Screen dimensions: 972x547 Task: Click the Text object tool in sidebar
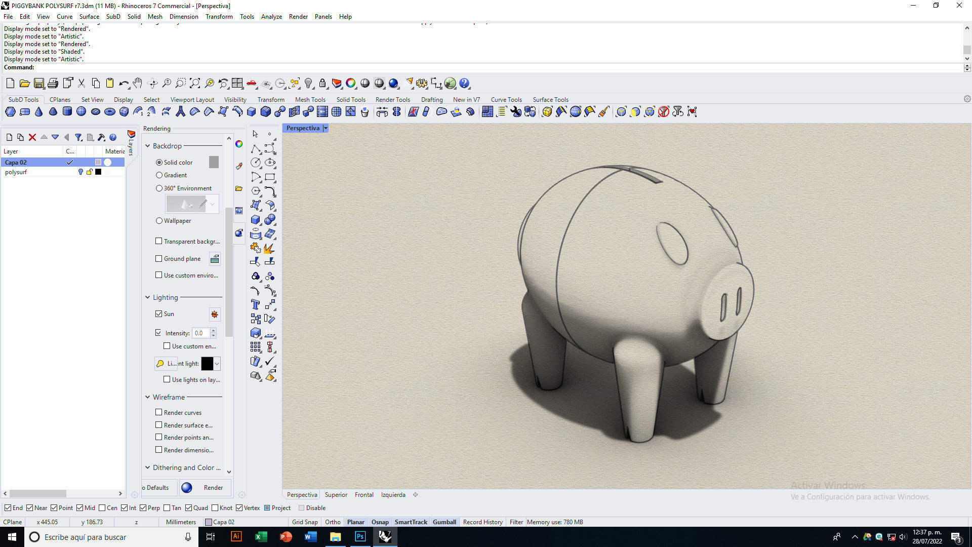pos(256,304)
